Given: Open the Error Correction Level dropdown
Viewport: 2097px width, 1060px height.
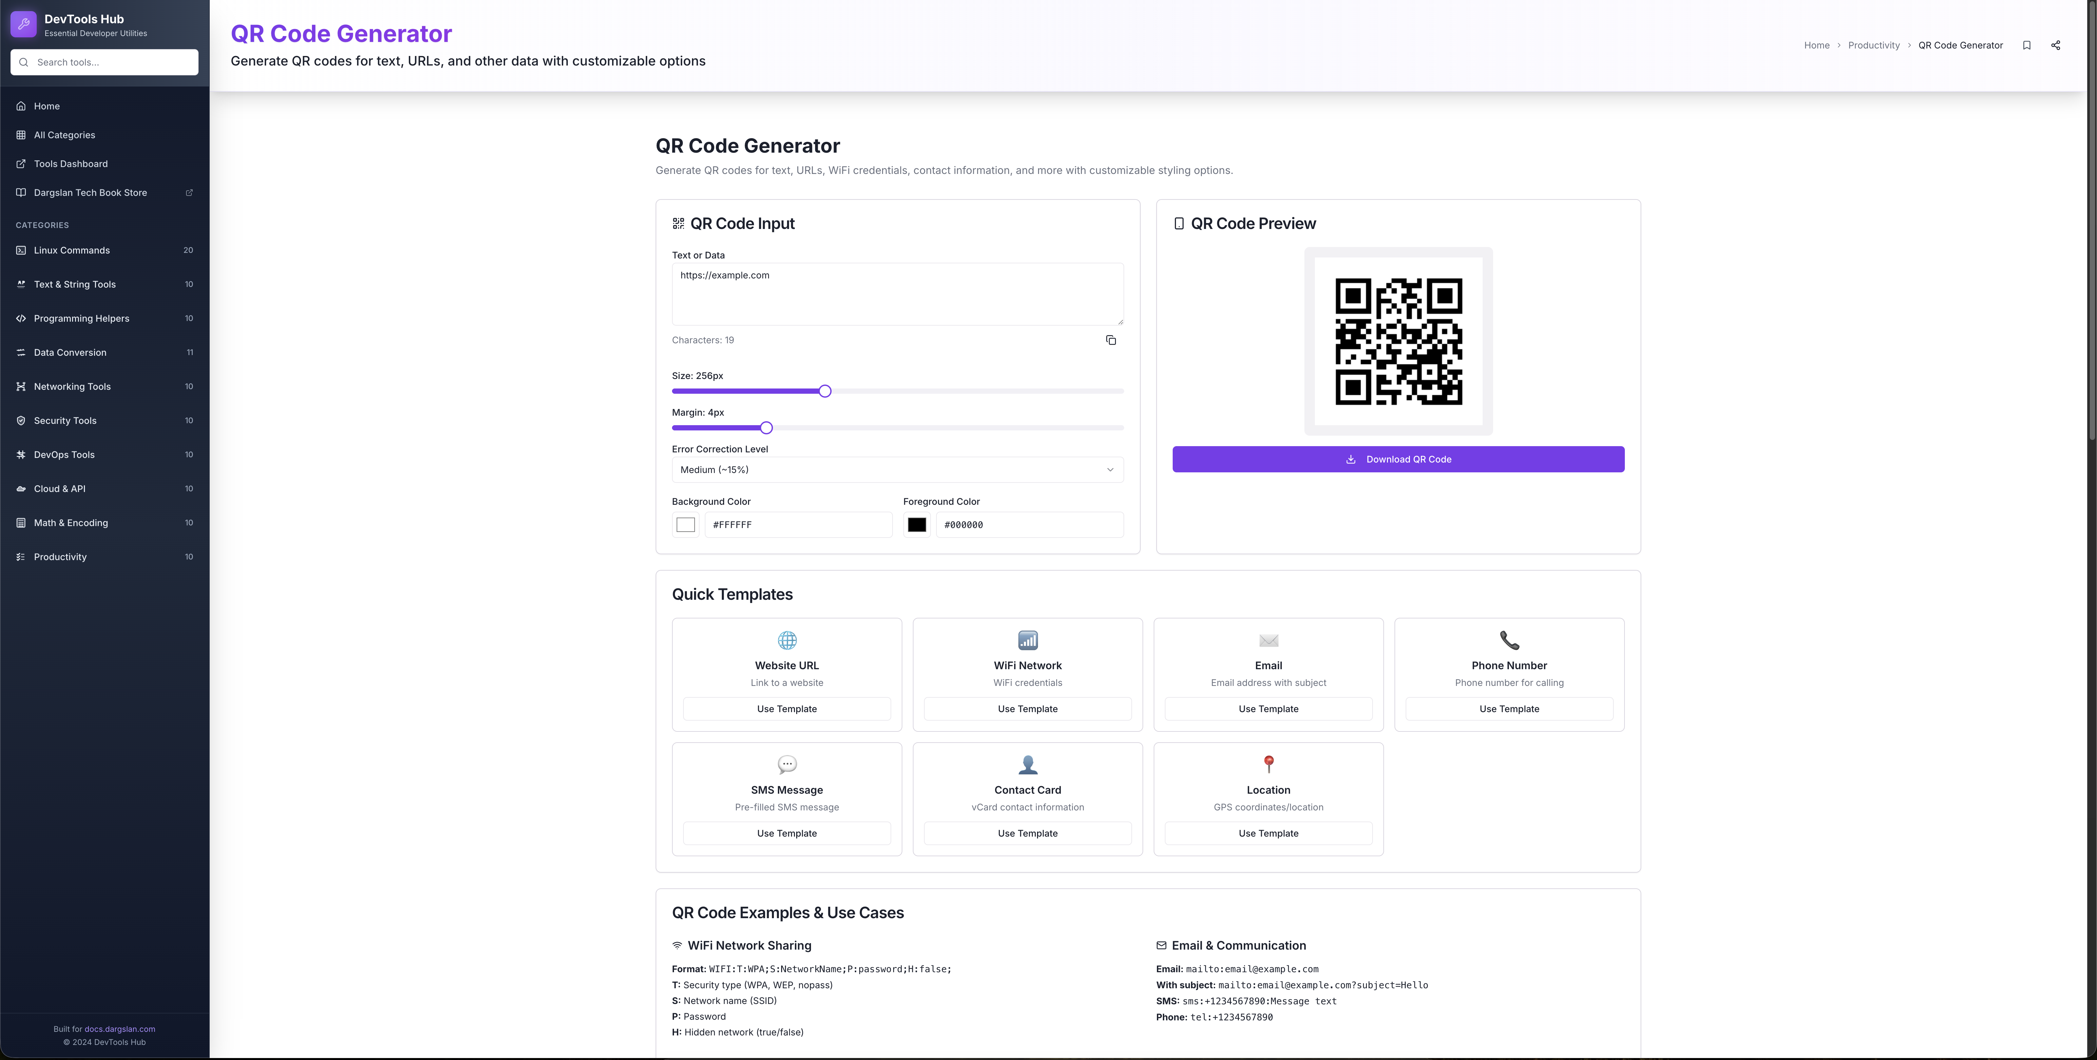Looking at the screenshot, I should [x=897, y=470].
